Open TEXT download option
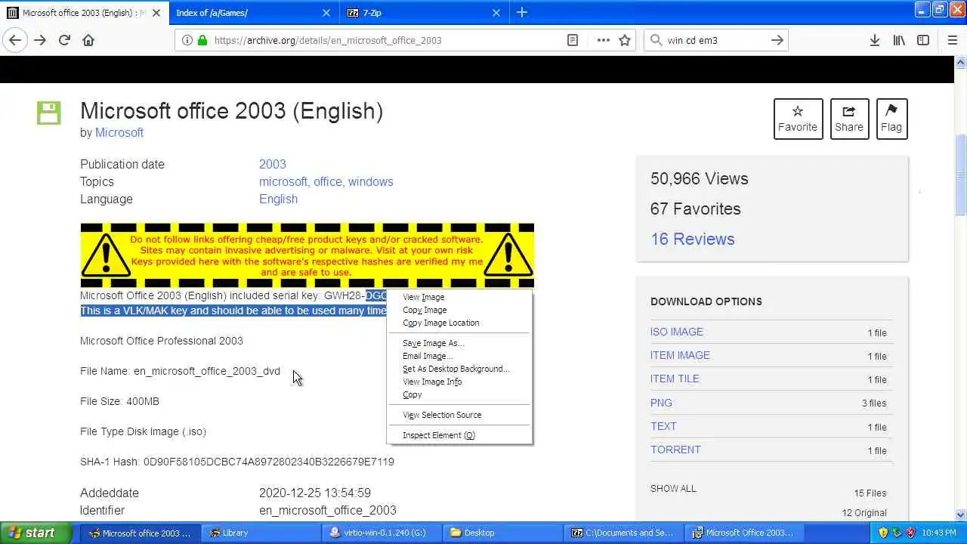The height and width of the screenshot is (544, 967). (x=663, y=426)
